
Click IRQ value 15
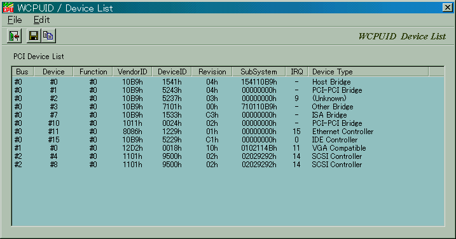[296, 132]
